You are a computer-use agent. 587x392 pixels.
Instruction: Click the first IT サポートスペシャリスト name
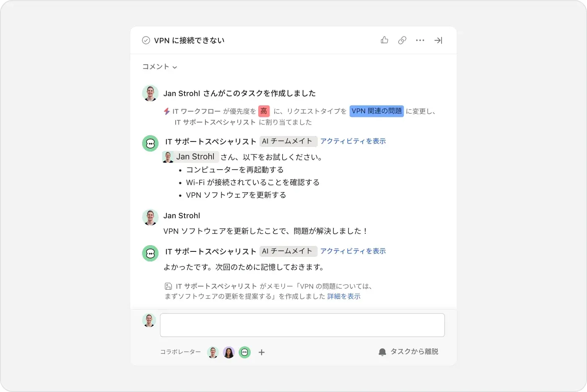210,141
